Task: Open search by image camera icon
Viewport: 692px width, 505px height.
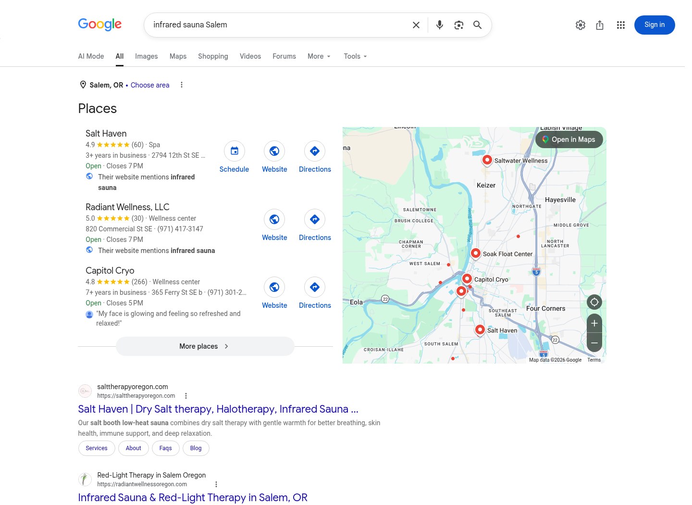Action: (459, 25)
